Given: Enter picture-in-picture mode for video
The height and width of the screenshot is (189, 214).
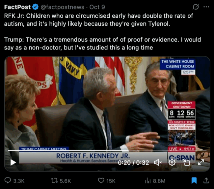Looking at the screenshot, I should click(186, 162).
